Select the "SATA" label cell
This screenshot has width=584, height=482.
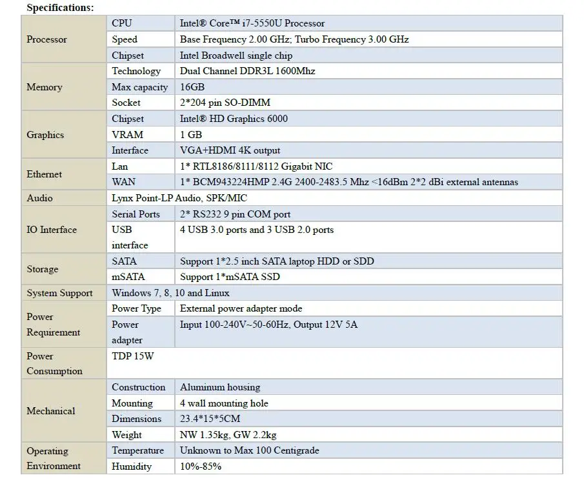141,261
